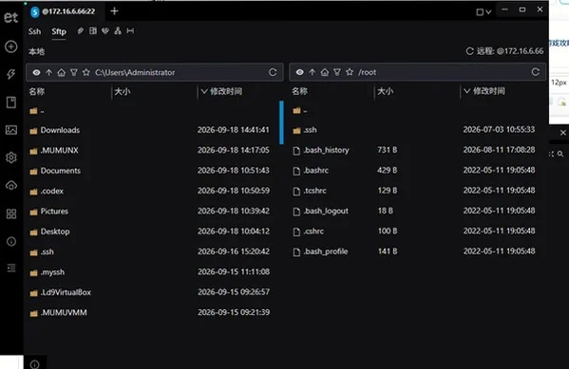This screenshot has width=569, height=369.
Task: Click the heart icon in tab toolbar
Action: tap(105, 30)
